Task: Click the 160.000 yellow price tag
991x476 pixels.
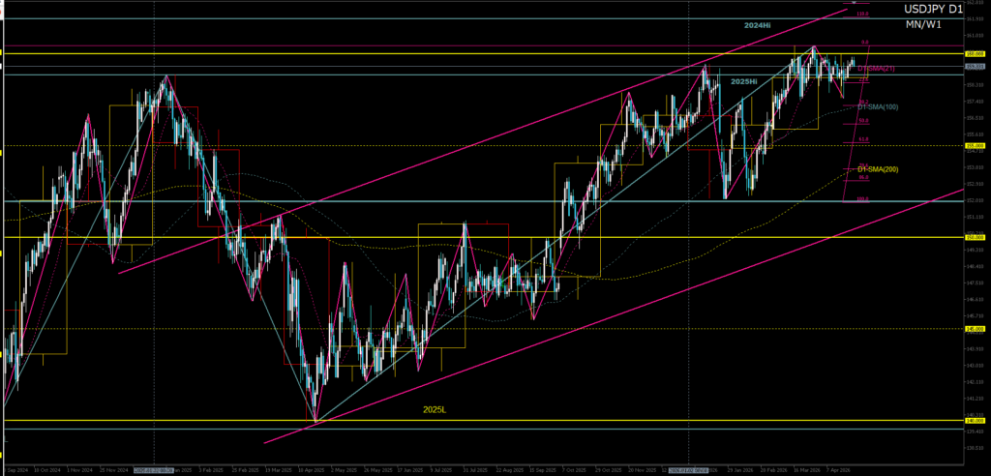Action: (975, 52)
